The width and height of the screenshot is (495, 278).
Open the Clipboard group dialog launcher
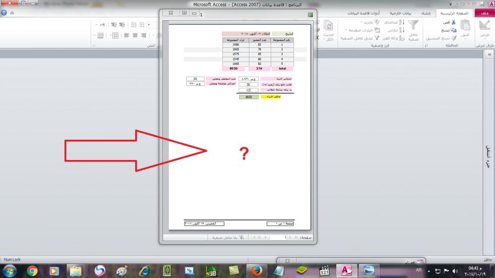point(426,45)
